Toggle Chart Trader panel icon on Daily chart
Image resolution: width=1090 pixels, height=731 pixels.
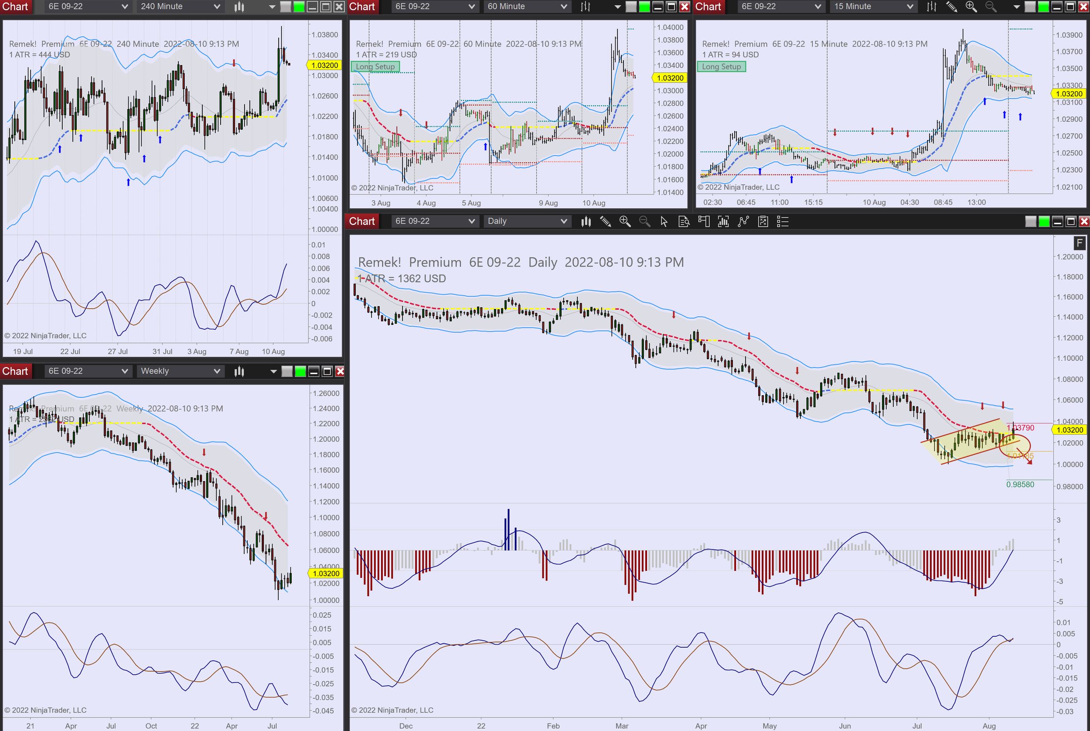click(704, 222)
